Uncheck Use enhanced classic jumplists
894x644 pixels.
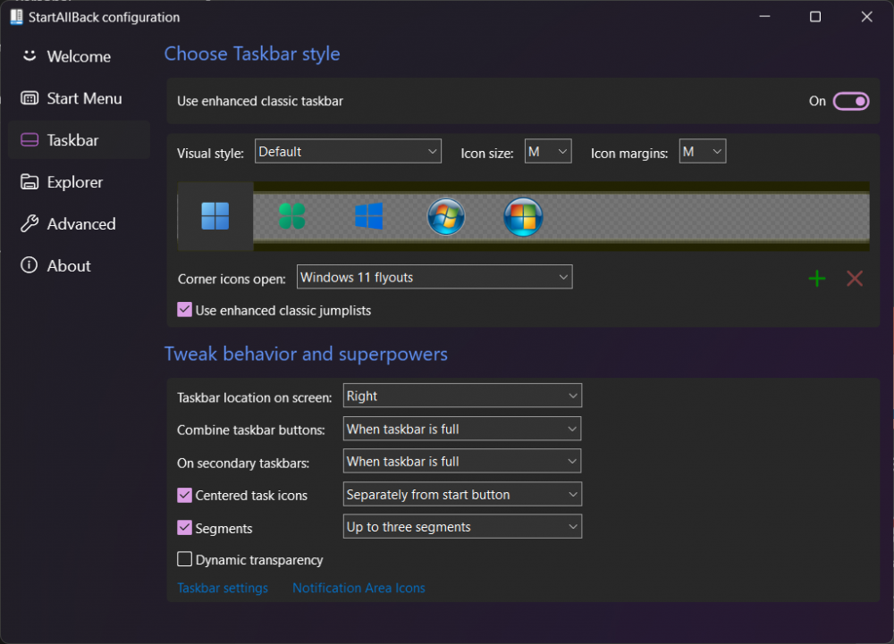click(185, 310)
